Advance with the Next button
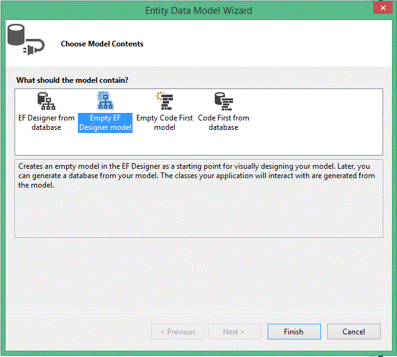Viewport: 397px width, 357px height. pyautogui.click(x=234, y=331)
